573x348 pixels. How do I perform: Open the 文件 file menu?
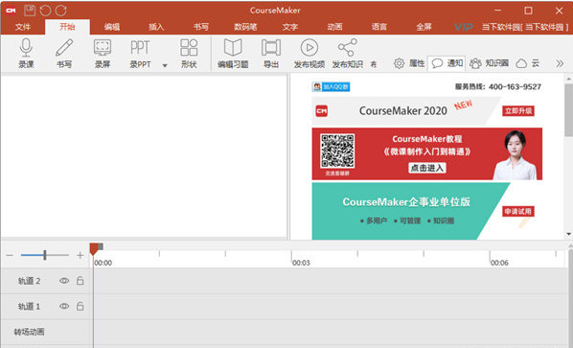coord(23,27)
